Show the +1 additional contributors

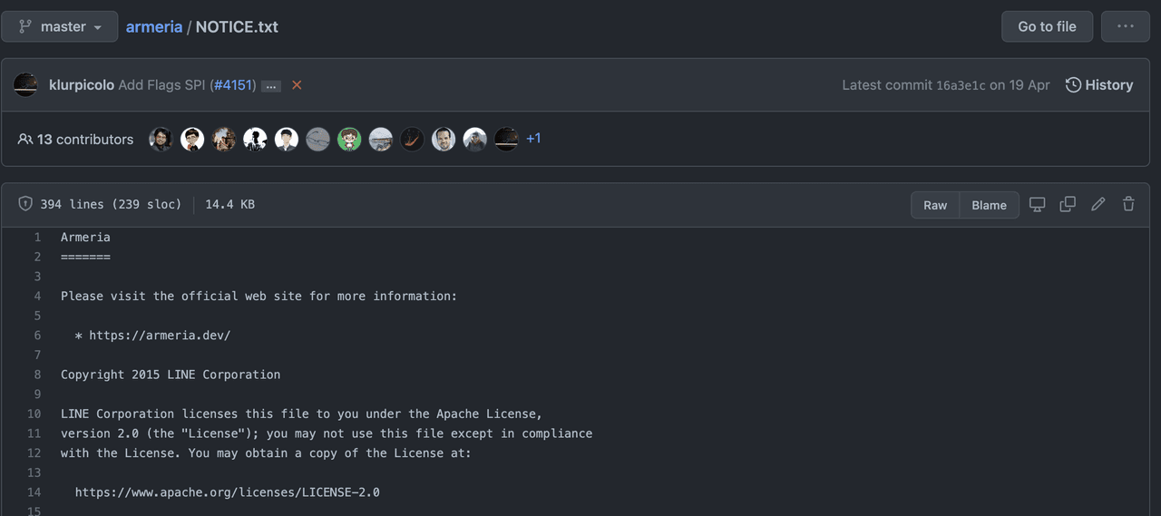533,139
